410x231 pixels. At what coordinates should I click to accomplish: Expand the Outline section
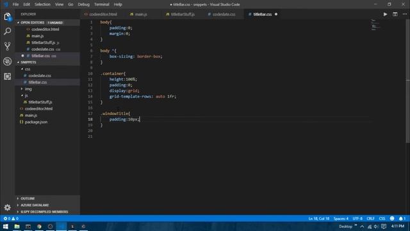pos(47,198)
